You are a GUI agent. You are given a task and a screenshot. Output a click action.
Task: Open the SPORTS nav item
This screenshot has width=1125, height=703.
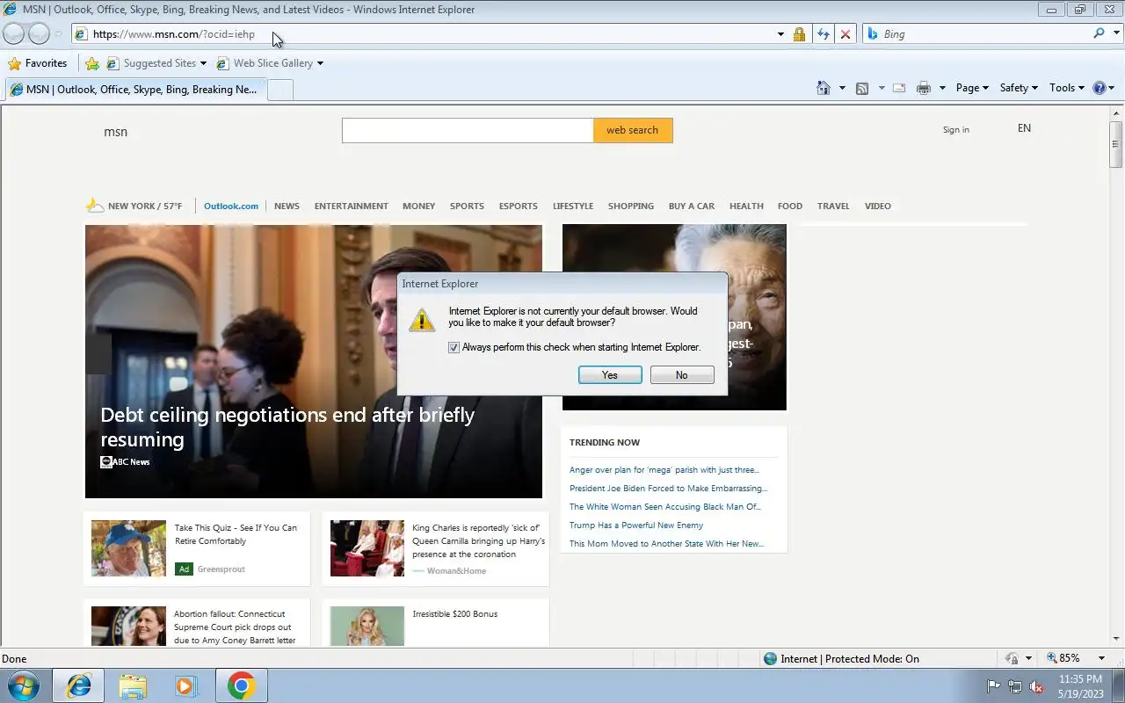tap(467, 207)
